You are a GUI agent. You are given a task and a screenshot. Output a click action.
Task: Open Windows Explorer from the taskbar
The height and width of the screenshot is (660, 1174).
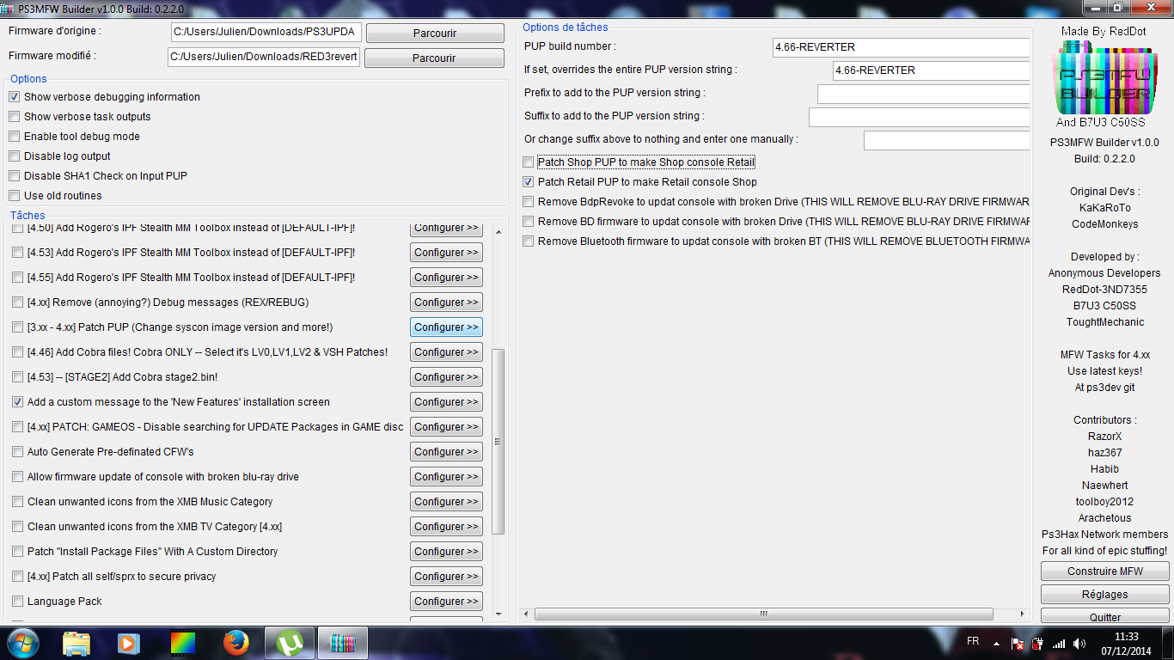[x=76, y=642]
